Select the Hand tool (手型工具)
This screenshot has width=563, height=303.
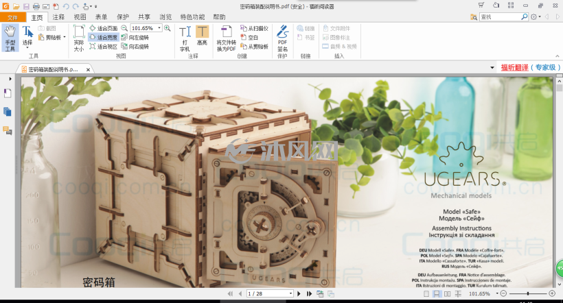tap(10, 38)
